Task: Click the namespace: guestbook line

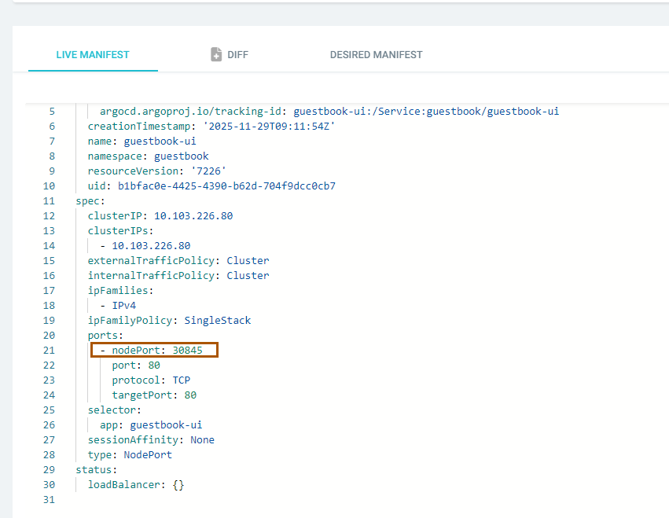Action: [148, 156]
